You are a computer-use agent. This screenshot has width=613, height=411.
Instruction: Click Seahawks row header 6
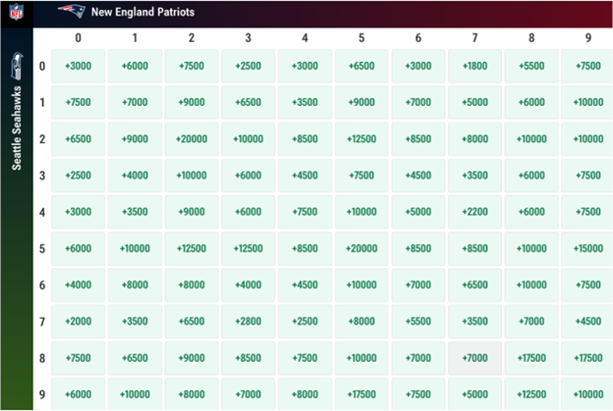tap(42, 285)
